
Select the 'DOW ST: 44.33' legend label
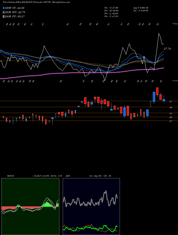(x=15, y=8)
